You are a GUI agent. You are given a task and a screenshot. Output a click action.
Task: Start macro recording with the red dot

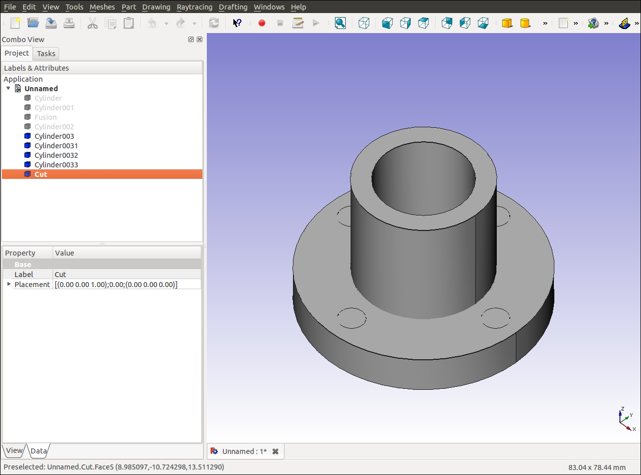click(x=261, y=23)
